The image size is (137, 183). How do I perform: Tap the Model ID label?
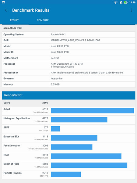click(x=9, y=52)
